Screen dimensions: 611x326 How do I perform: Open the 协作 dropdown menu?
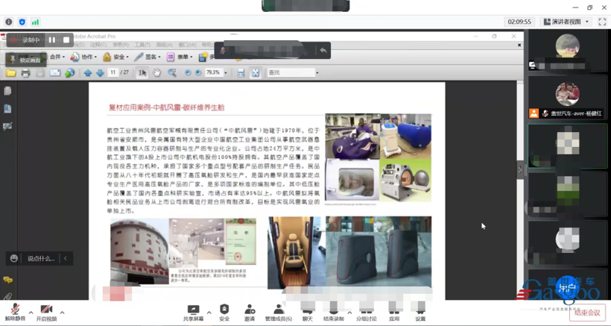[83, 57]
